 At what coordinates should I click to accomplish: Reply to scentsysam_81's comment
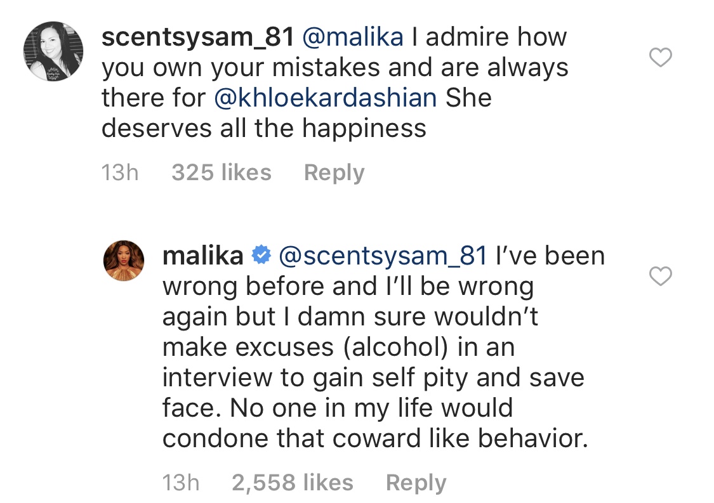click(x=334, y=173)
